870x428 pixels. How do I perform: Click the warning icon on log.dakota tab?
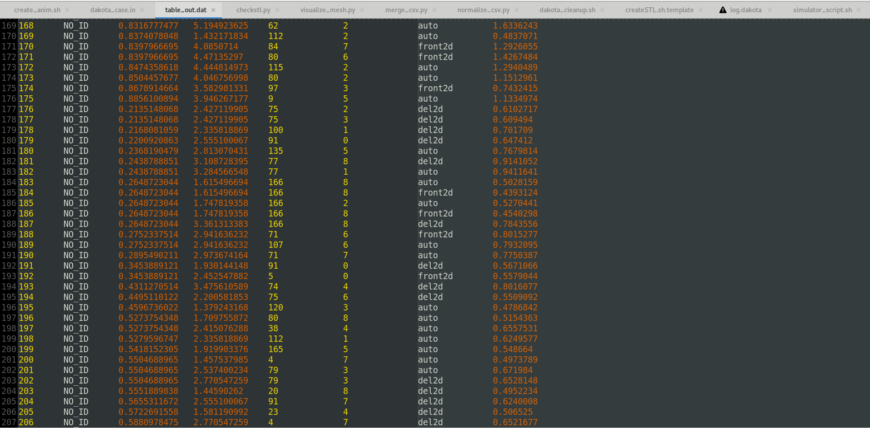pyautogui.click(x=723, y=10)
